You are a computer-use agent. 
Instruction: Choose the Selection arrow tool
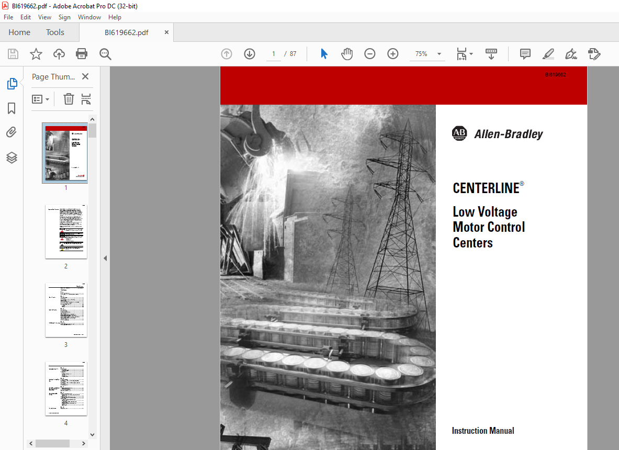[324, 54]
